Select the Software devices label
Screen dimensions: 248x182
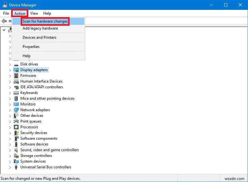34,144
